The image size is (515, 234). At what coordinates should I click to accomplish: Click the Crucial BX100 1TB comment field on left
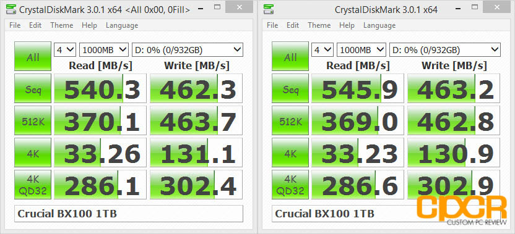(x=129, y=214)
